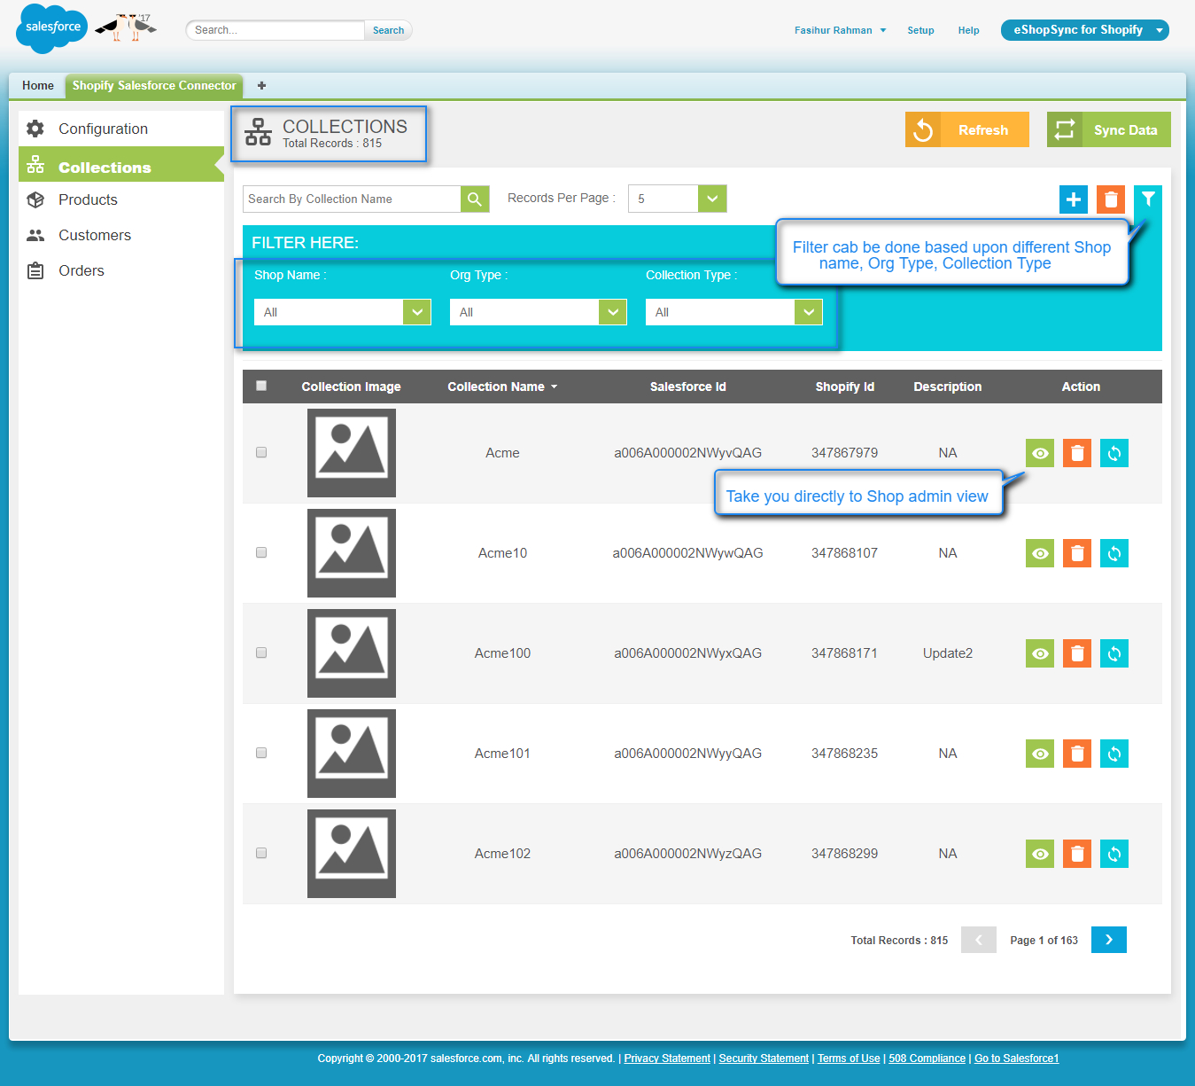Toggle the select-all checkbox in table header
This screenshot has width=1195, height=1086.
pyautogui.click(x=261, y=386)
